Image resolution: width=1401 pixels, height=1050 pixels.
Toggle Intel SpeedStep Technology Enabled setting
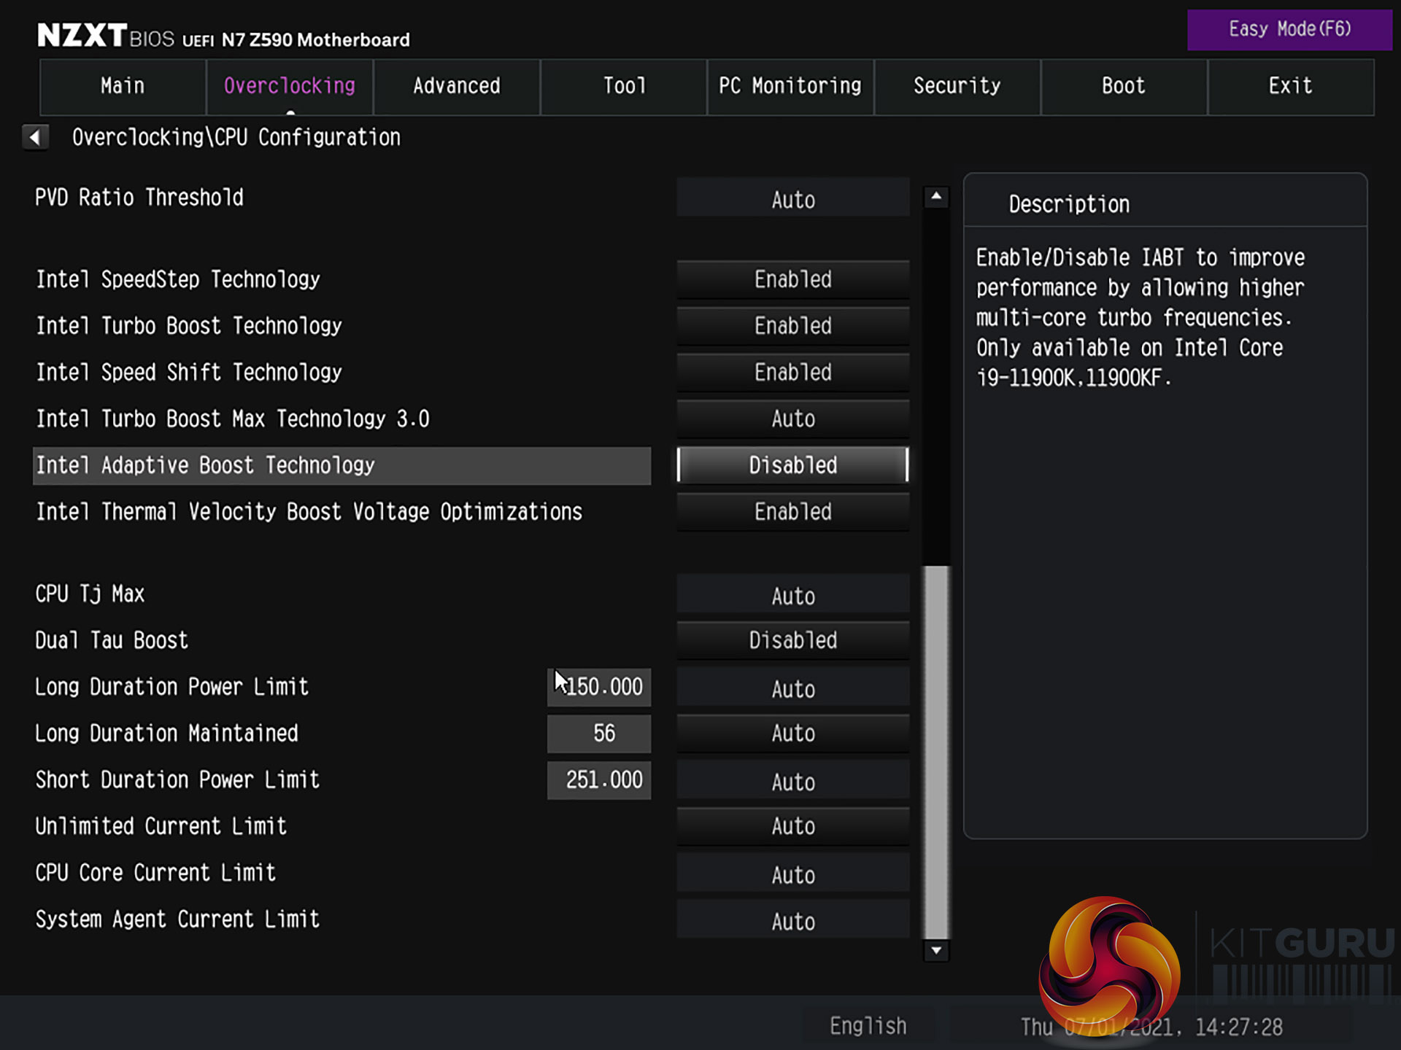[x=792, y=279]
